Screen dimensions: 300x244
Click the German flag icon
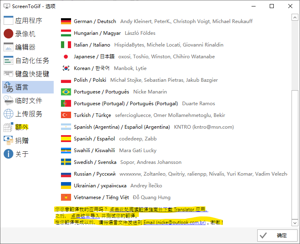66,21
